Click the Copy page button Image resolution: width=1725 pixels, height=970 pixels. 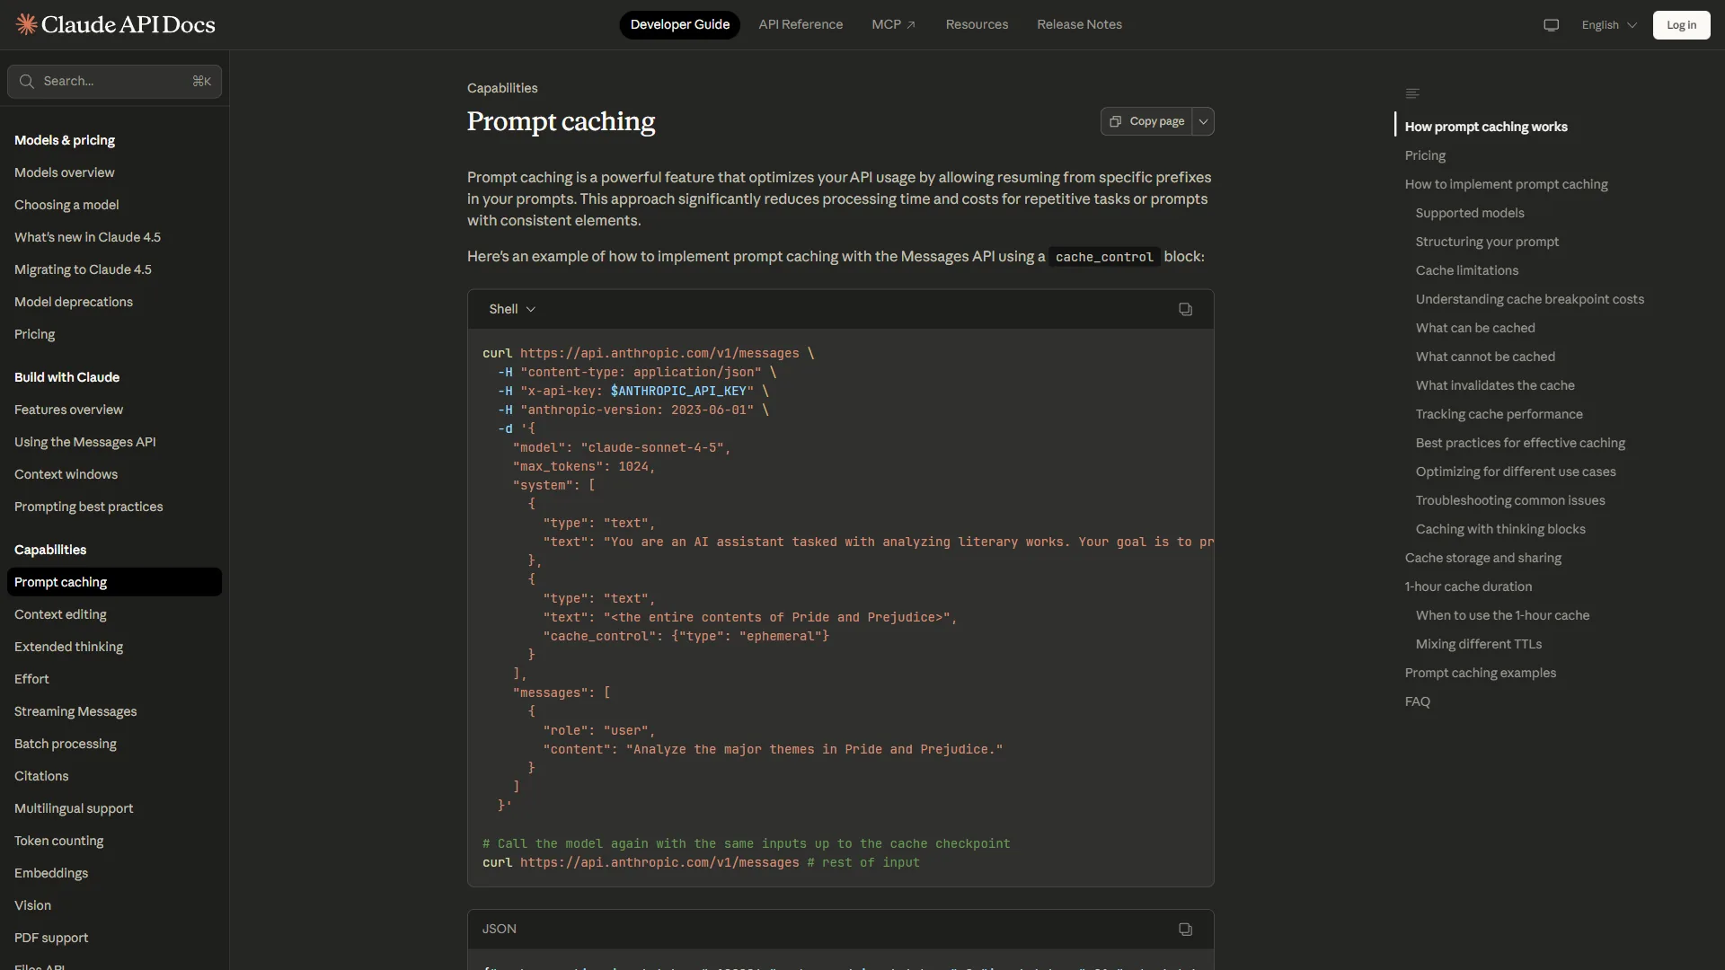(1146, 121)
